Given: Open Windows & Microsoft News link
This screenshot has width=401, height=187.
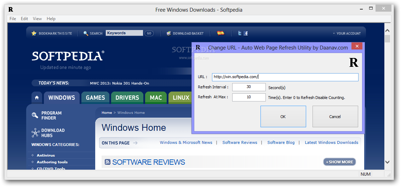Looking at the screenshot, I should tap(186, 142).
